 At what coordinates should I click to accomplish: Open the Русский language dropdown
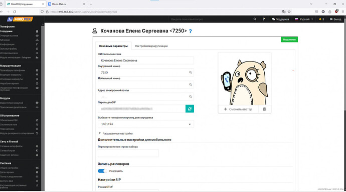tap(304, 19)
